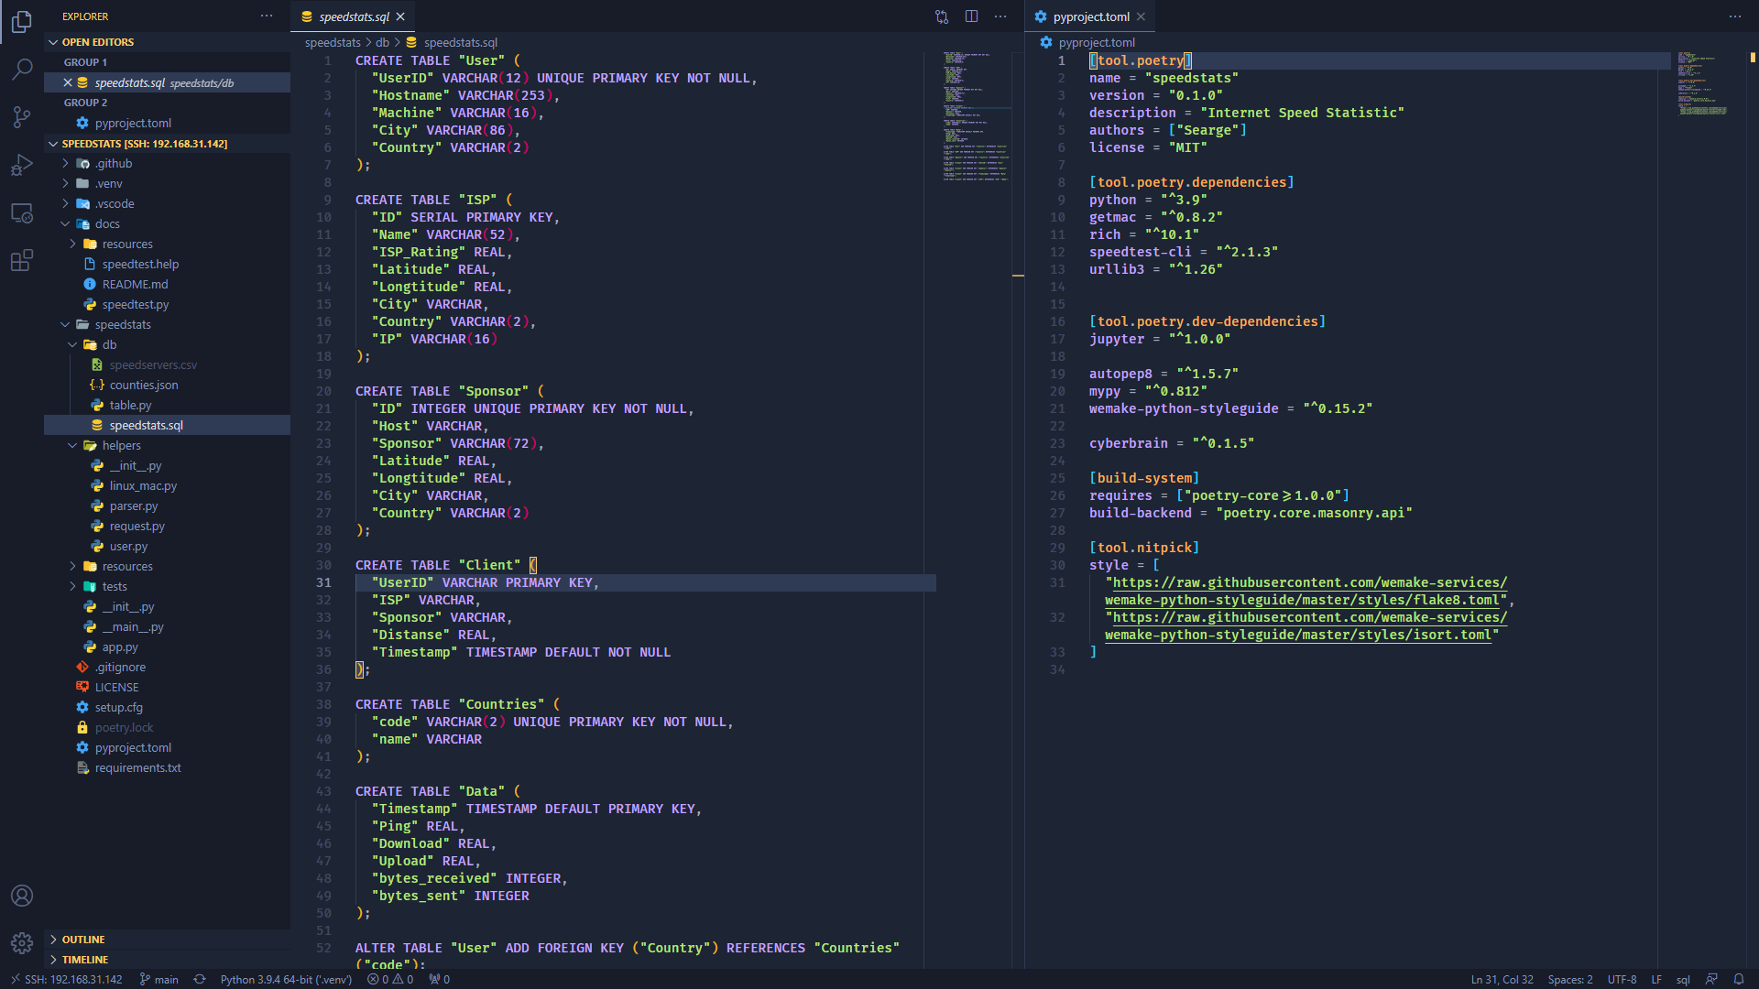
Task: Click the main branch status button
Action: pyautogui.click(x=159, y=979)
